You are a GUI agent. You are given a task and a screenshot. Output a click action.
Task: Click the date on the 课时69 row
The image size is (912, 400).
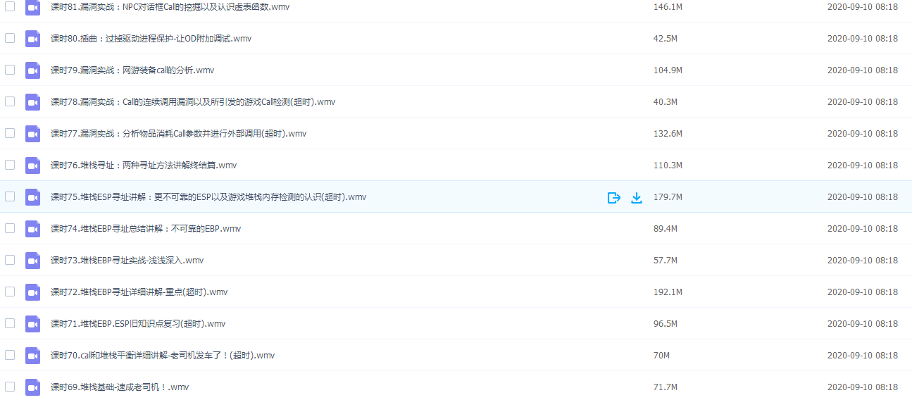click(863, 387)
